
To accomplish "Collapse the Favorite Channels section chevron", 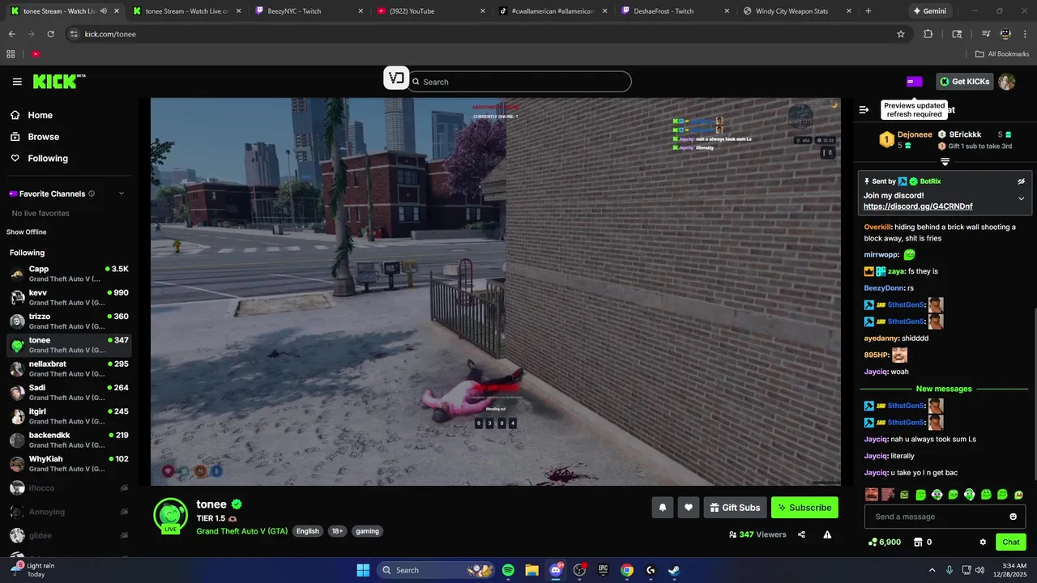I will pos(122,194).
